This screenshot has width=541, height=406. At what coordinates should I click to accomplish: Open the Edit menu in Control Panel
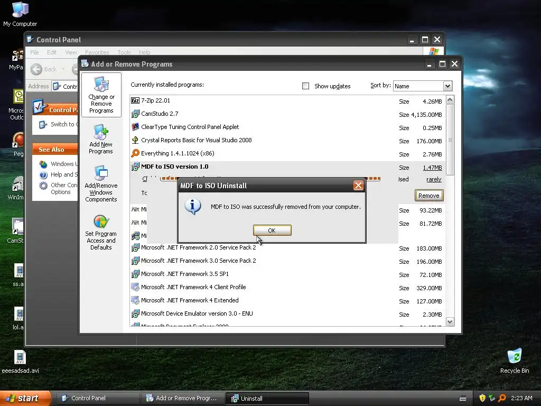52,52
